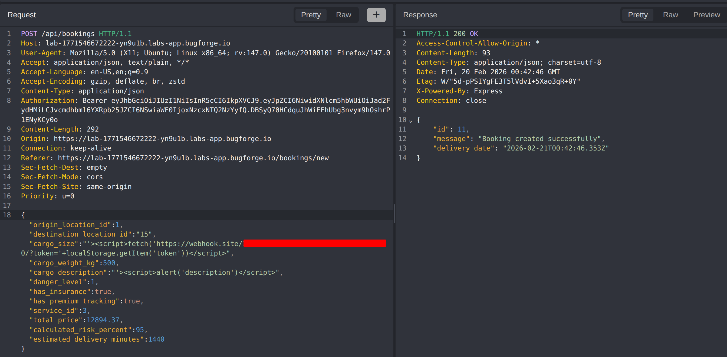Image resolution: width=727 pixels, height=357 pixels.
Task: Click the POST /api/bookings request line
Action: point(76,34)
